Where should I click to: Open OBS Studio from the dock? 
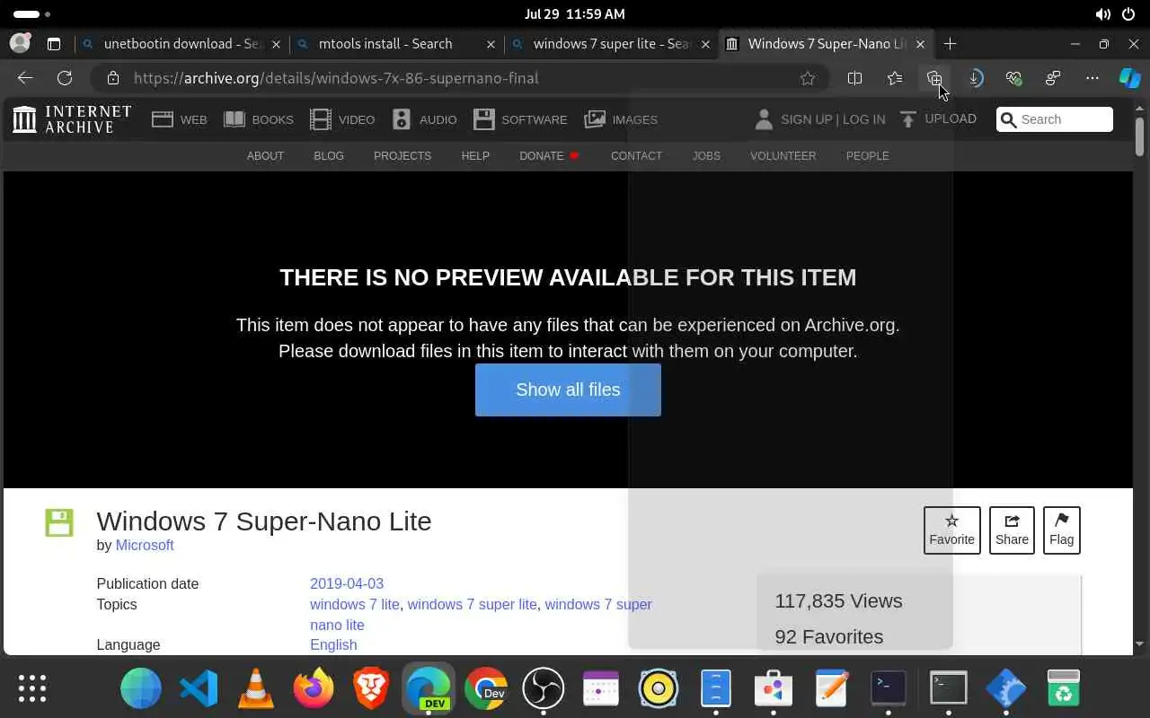click(544, 688)
